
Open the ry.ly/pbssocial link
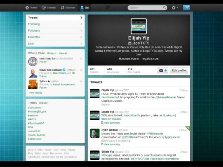(x=171, y=137)
